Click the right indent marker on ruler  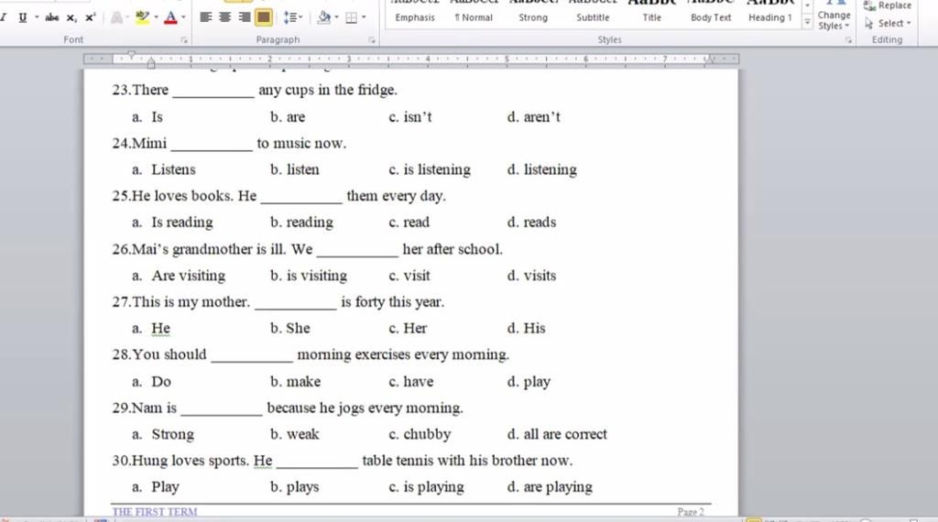point(710,60)
